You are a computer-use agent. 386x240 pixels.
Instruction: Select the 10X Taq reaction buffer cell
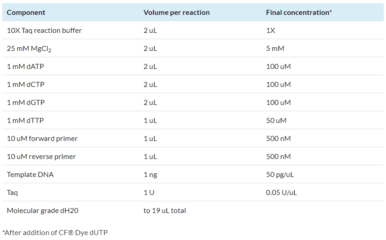coord(44,31)
